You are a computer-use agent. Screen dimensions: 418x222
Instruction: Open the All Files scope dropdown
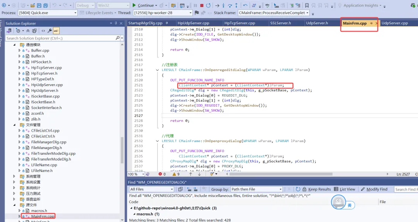coord(151,189)
